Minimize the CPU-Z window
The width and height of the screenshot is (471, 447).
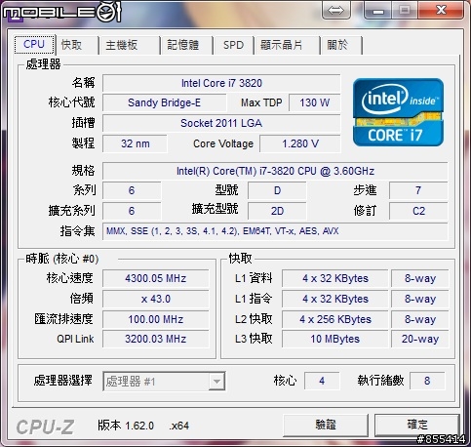(x=378, y=11)
